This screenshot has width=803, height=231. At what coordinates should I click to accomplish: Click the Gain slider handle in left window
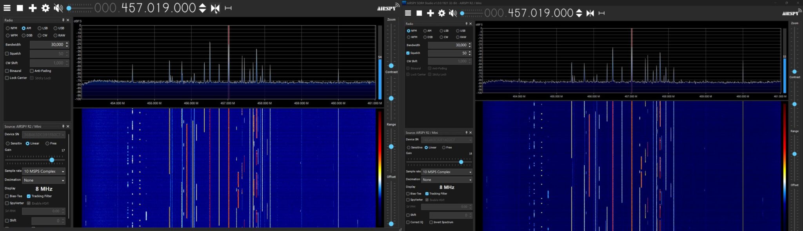(52, 160)
